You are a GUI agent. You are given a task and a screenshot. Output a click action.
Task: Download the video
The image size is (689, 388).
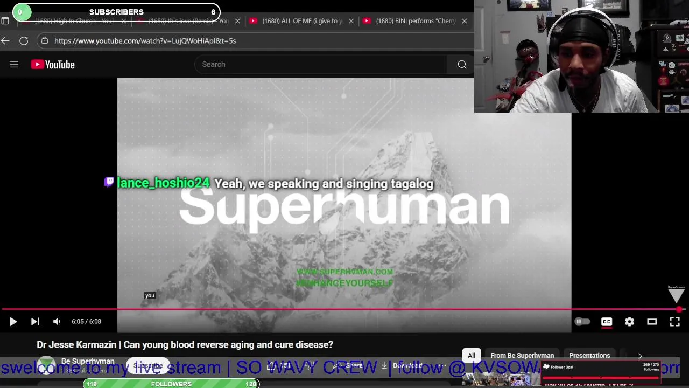click(401, 365)
